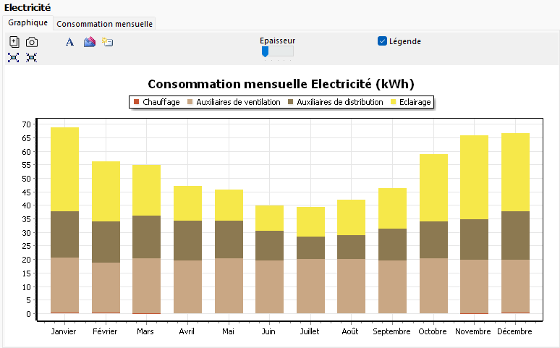The height and width of the screenshot is (348, 560).
Task: Click the Epaisseur slider handle
Action: (265, 52)
